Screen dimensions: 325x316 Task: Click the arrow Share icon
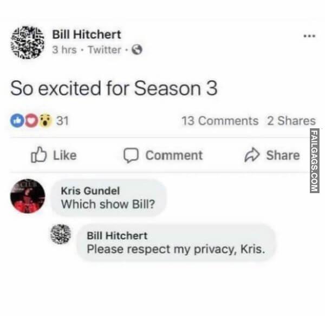252,154
